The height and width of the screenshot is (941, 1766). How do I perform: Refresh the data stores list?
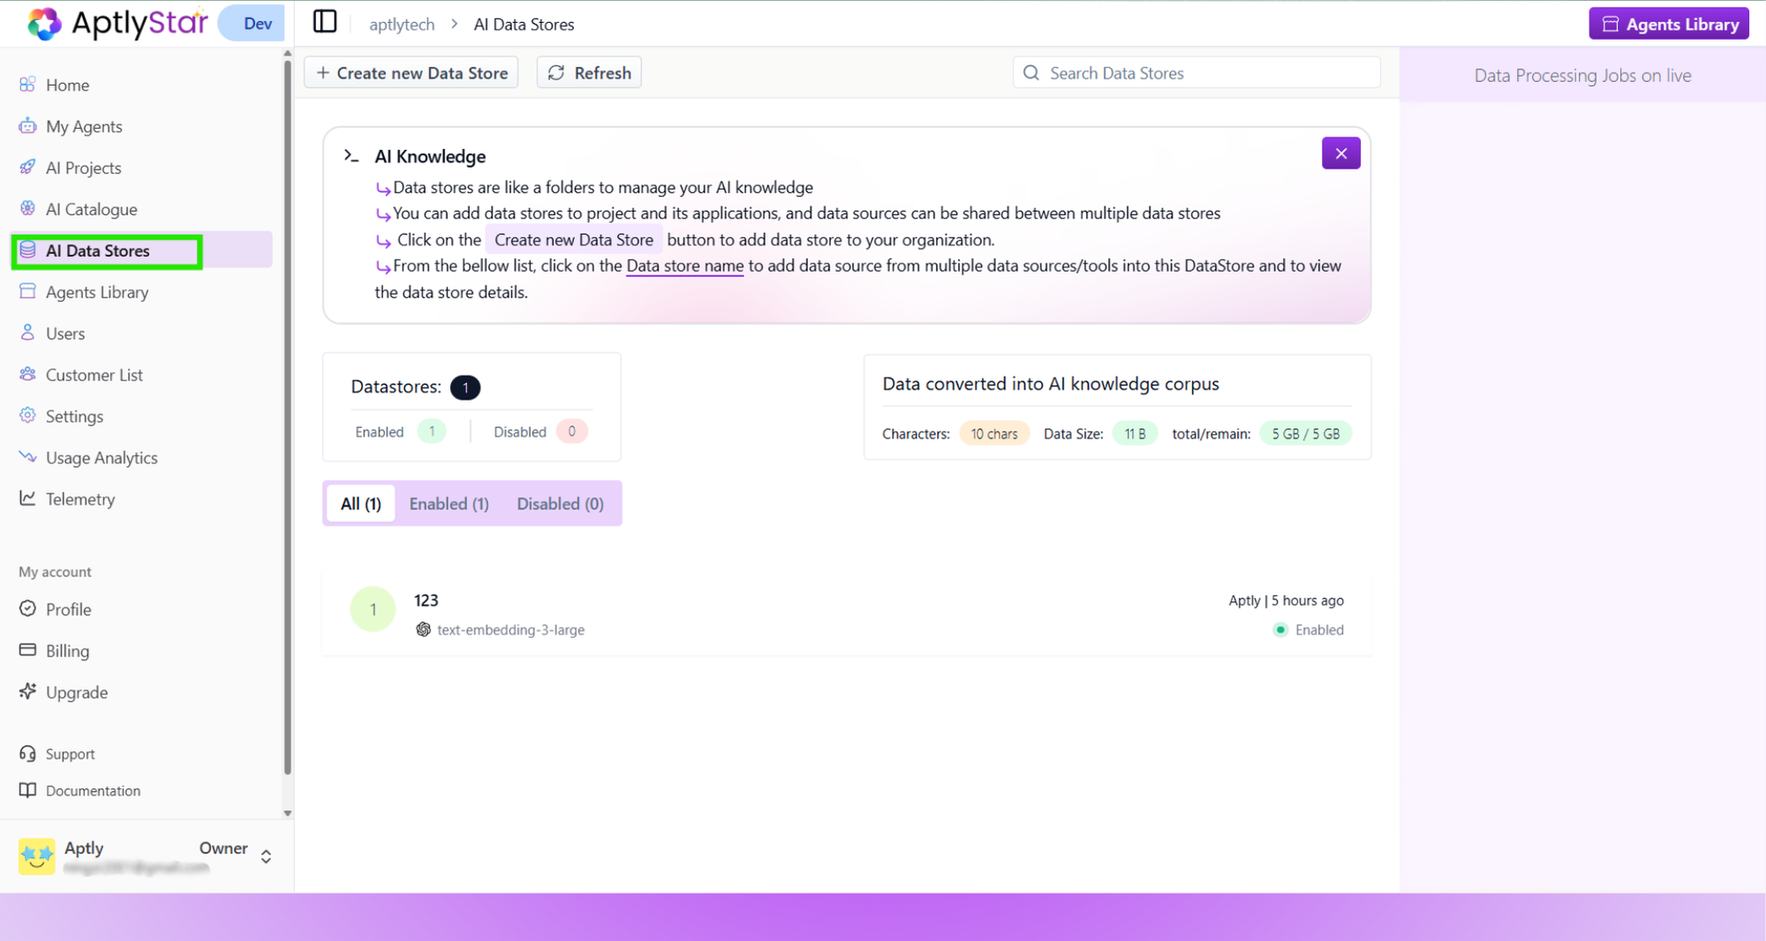[x=588, y=72]
